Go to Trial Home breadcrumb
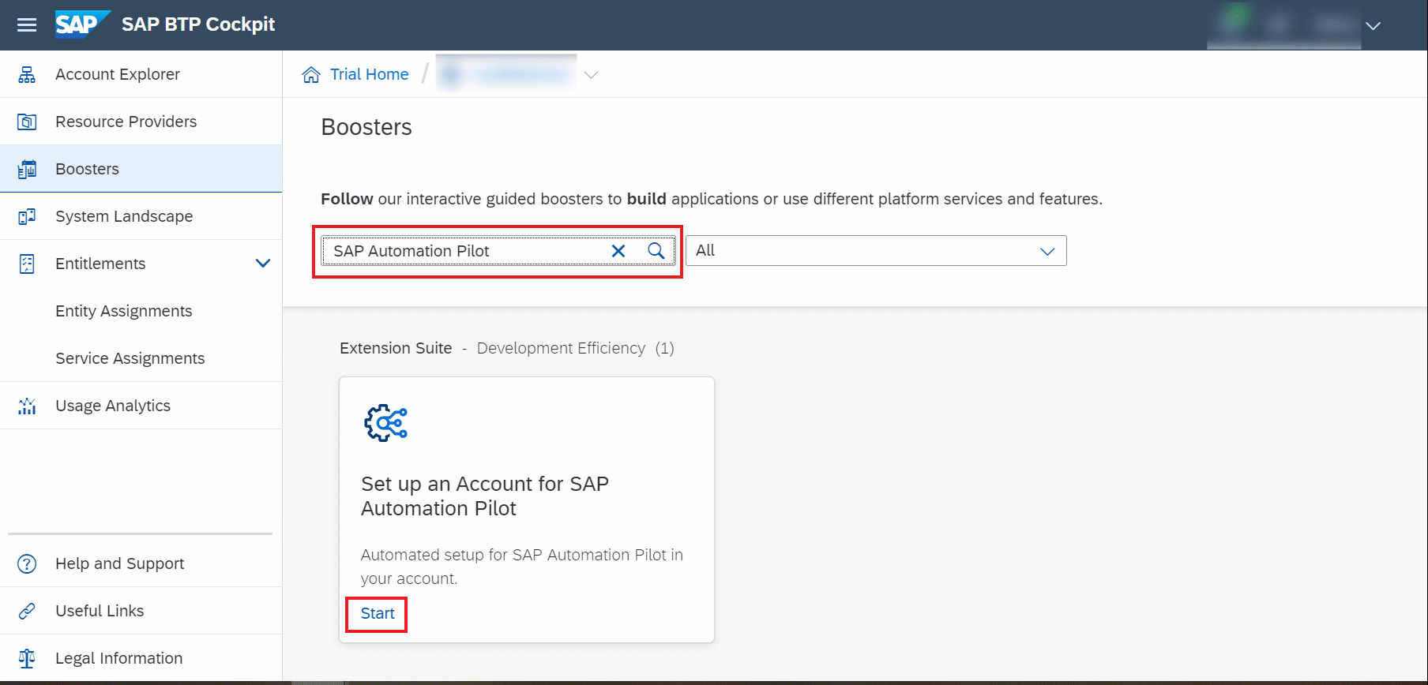The height and width of the screenshot is (685, 1428). point(369,74)
